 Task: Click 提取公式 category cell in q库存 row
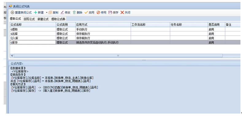(66, 42)
